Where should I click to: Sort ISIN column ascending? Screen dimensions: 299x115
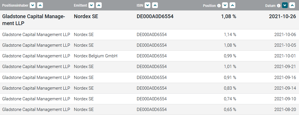click(x=155, y=5)
